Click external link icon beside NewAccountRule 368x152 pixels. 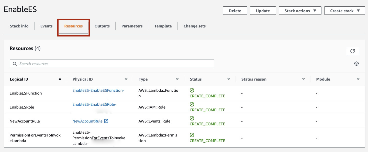click(x=106, y=121)
